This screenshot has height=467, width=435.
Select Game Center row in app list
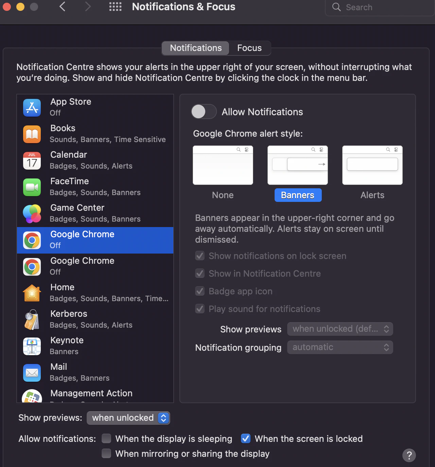(x=95, y=213)
